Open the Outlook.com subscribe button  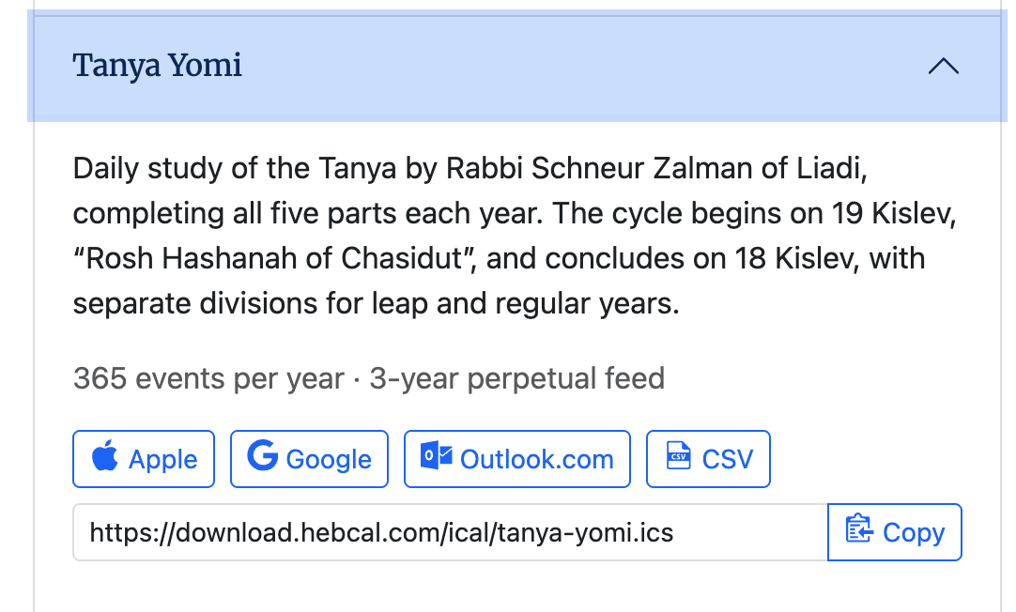517,459
